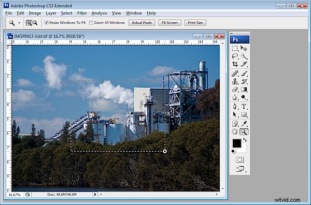311x205 pixels.
Task: Select the Type tool
Action: pyautogui.click(x=244, y=107)
